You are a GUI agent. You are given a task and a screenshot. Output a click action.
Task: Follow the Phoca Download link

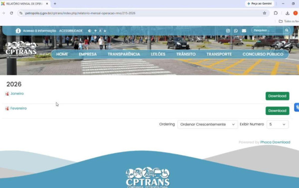point(275,142)
